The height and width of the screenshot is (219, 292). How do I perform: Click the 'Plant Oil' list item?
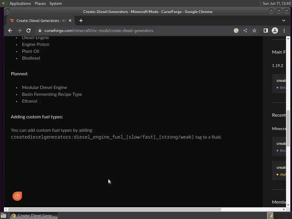pos(31,51)
